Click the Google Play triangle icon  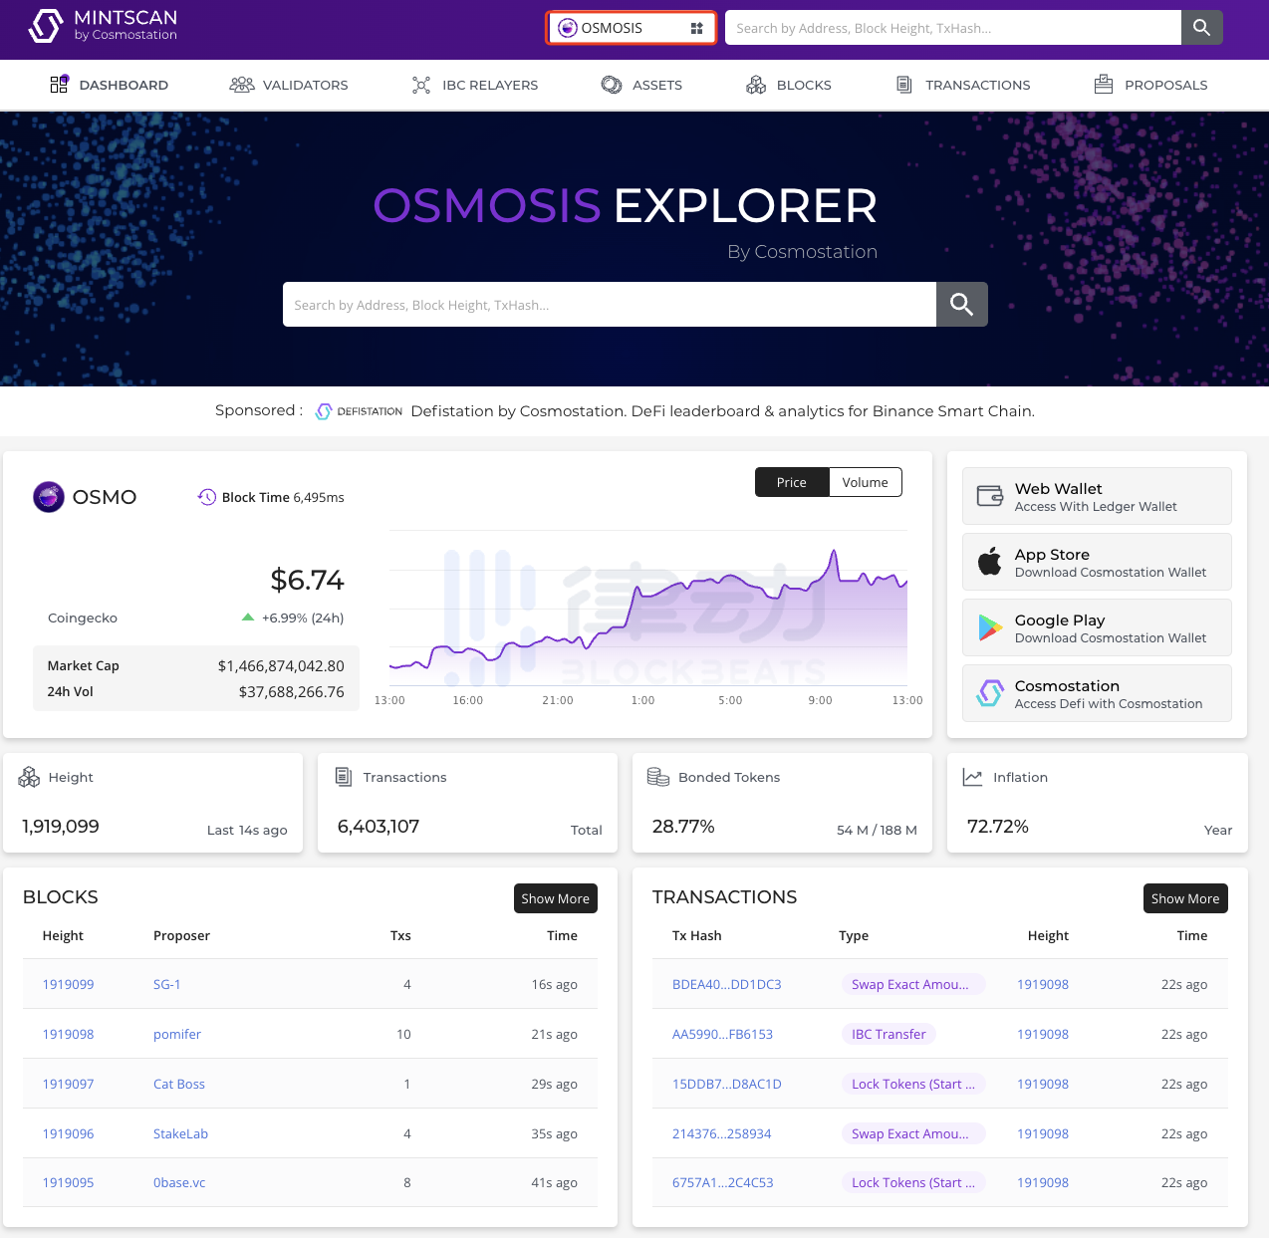click(x=990, y=626)
